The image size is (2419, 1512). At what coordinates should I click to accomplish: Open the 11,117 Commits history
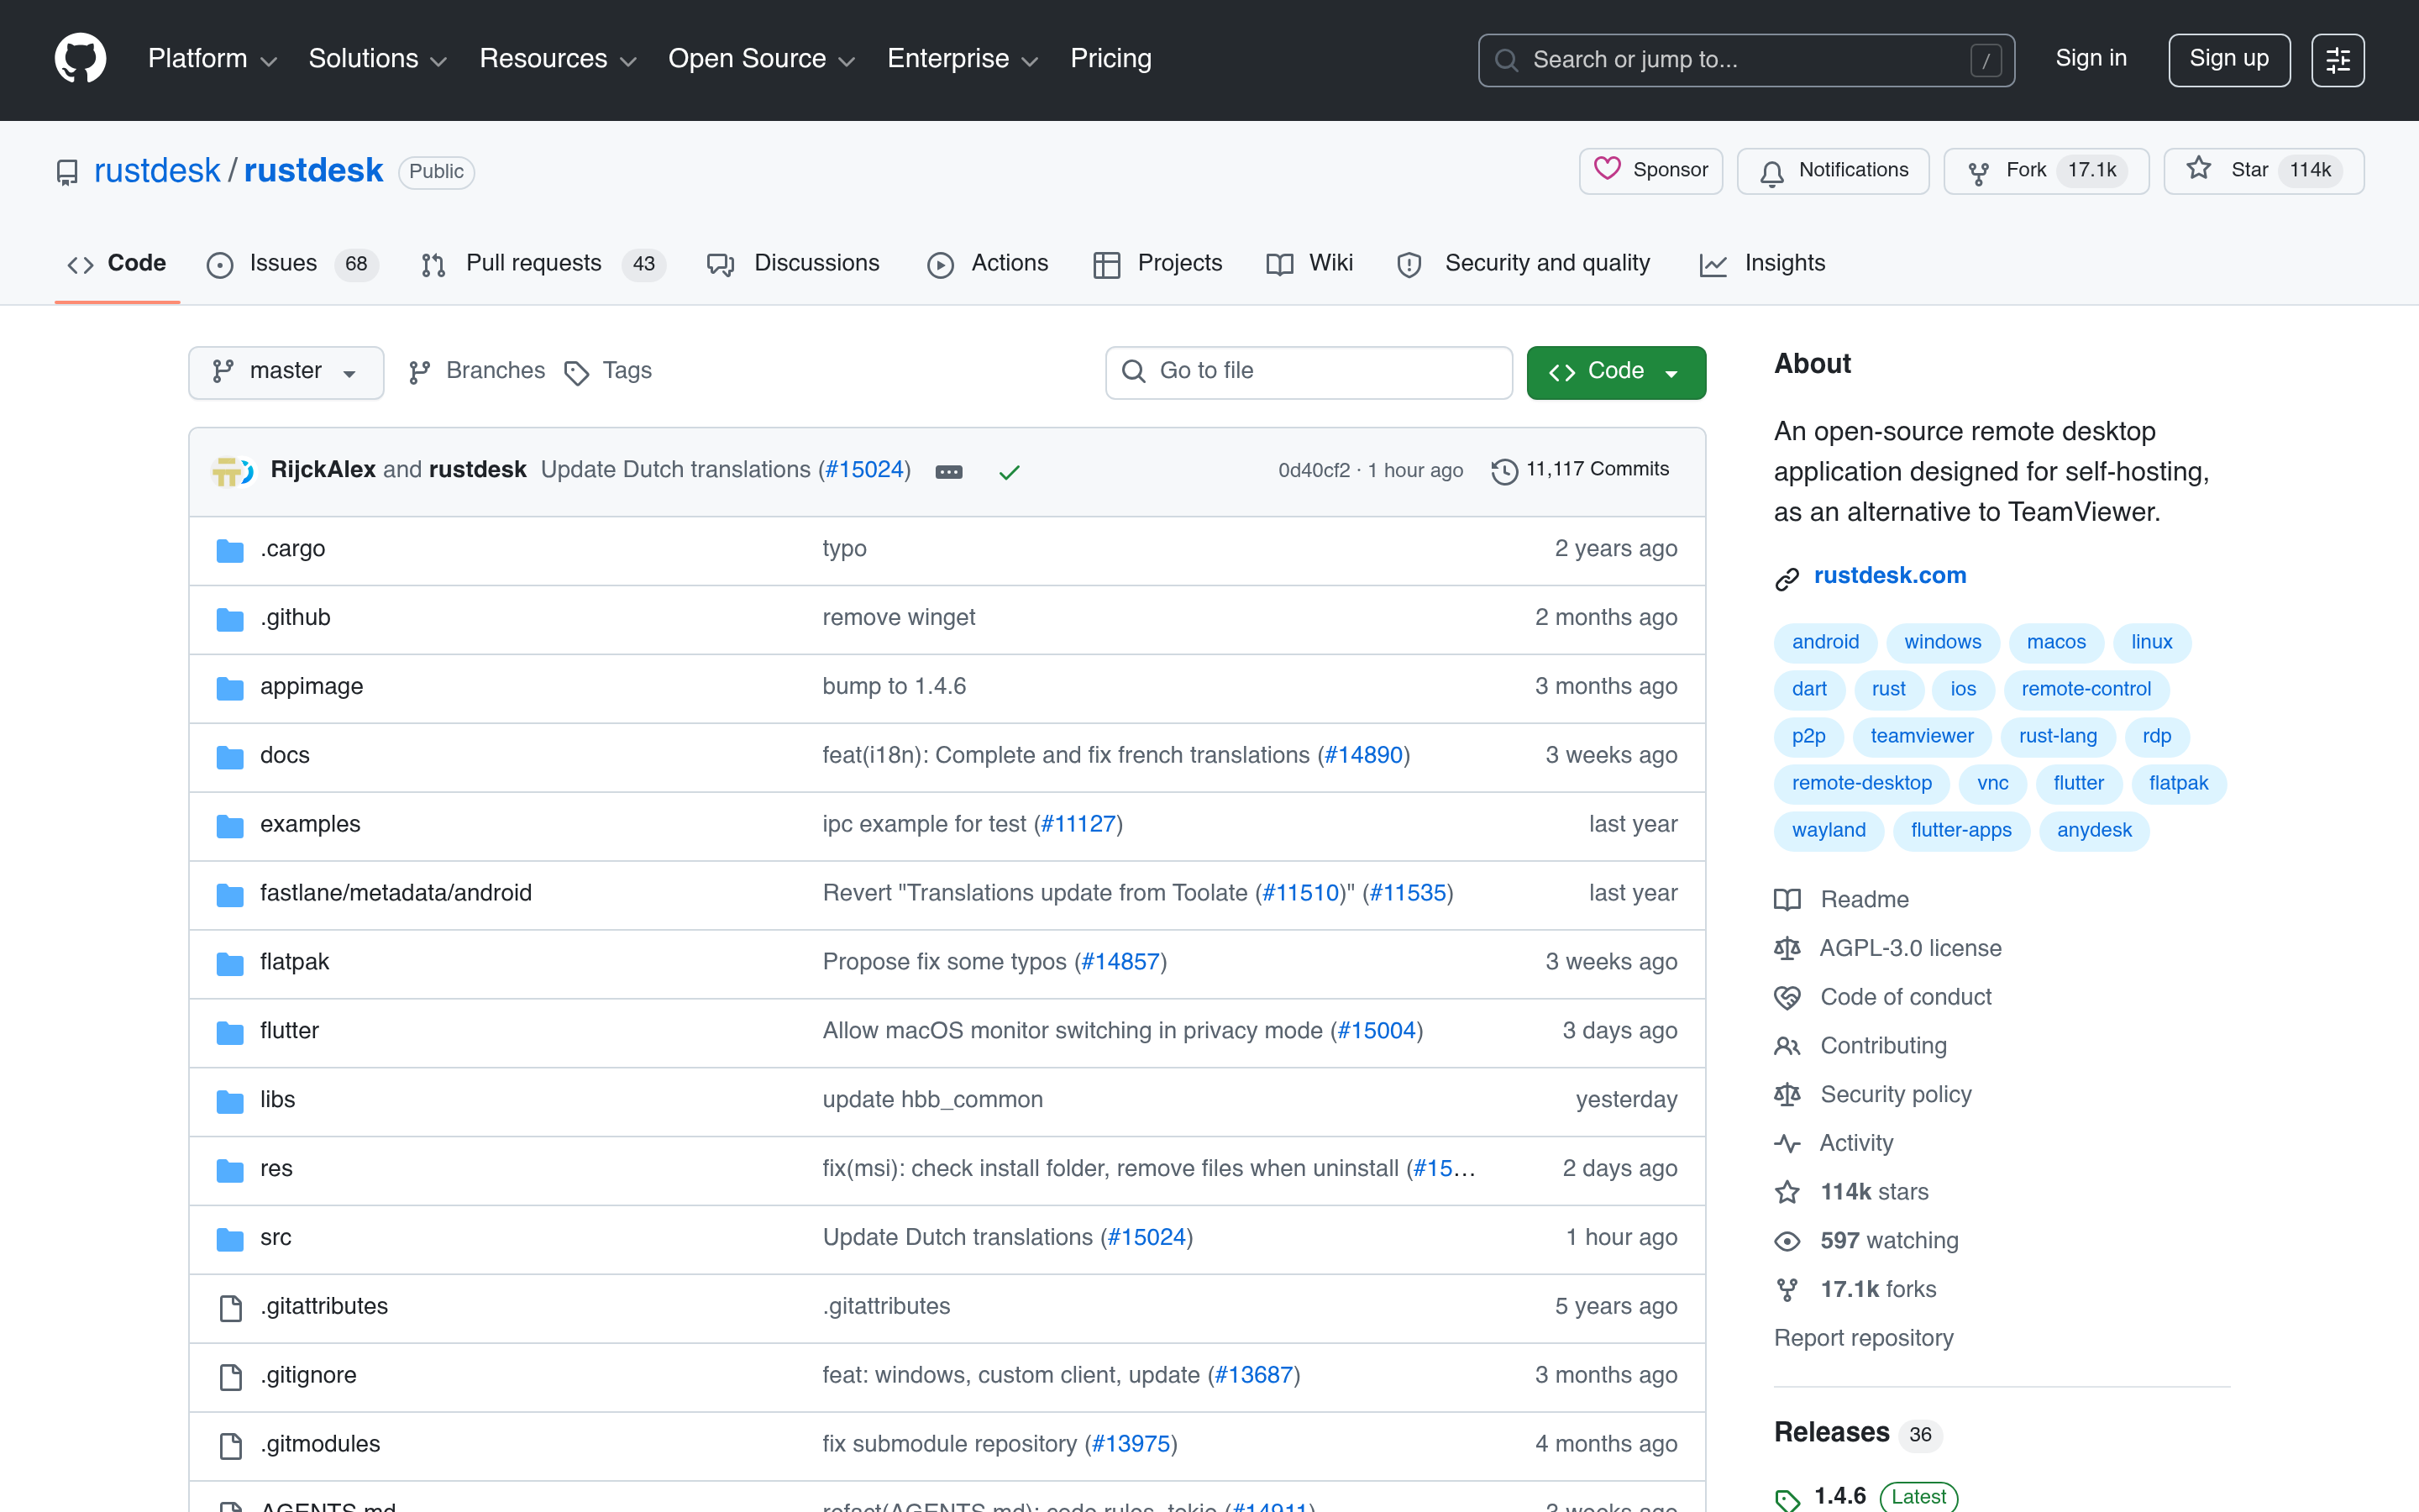click(1581, 470)
